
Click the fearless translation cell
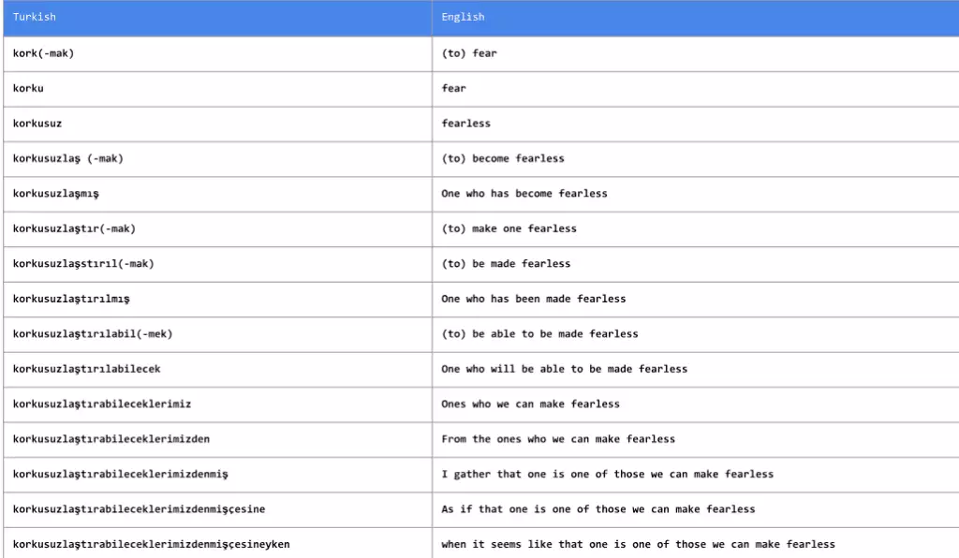tap(696, 125)
